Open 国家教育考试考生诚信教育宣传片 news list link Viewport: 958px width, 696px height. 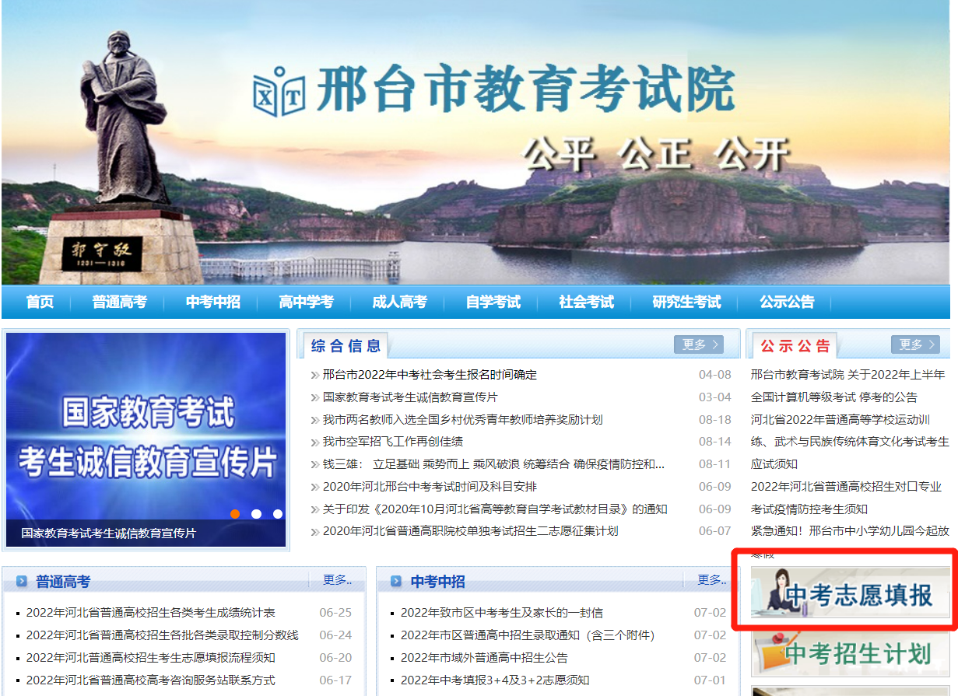click(410, 397)
